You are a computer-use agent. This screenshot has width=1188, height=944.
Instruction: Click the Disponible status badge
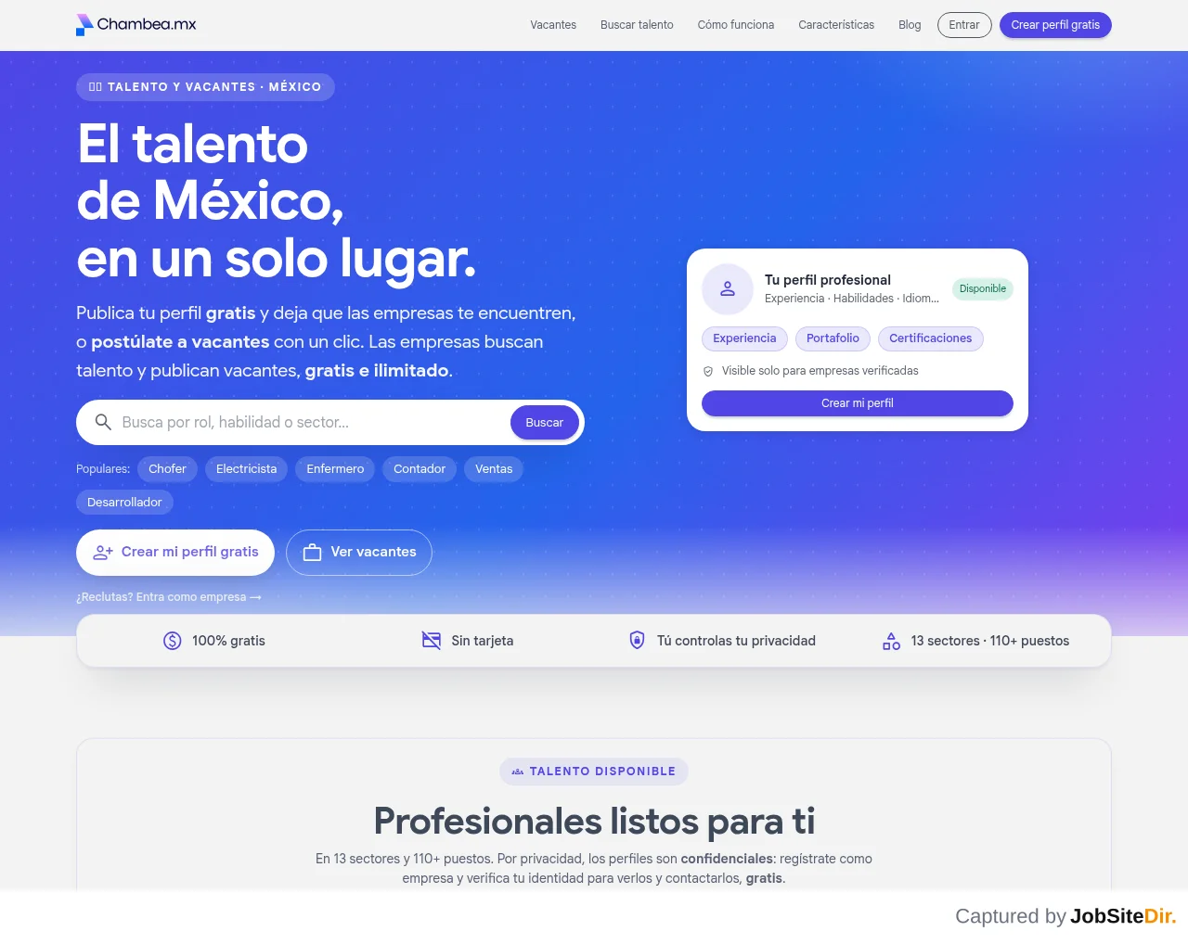click(983, 288)
